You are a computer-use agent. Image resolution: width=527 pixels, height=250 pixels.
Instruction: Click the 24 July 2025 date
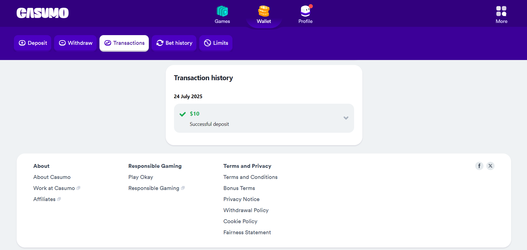click(x=188, y=97)
